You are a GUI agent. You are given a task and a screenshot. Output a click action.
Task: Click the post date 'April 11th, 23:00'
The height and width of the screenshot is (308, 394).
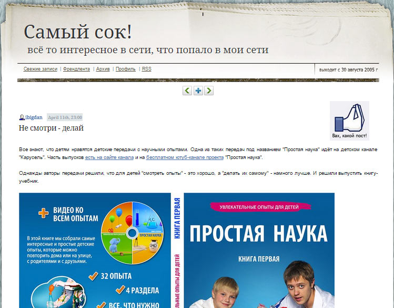(x=65, y=117)
